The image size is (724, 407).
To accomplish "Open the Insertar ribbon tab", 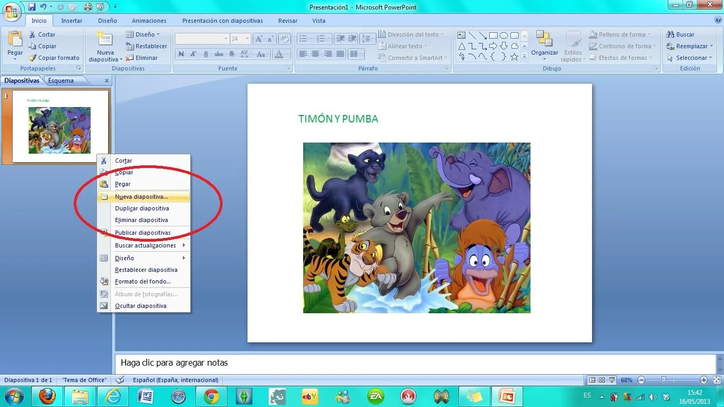I will click(x=72, y=21).
